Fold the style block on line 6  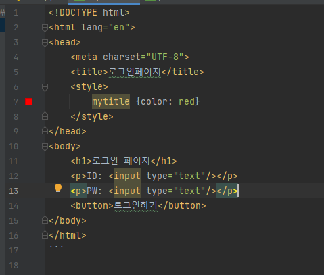click(45, 87)
